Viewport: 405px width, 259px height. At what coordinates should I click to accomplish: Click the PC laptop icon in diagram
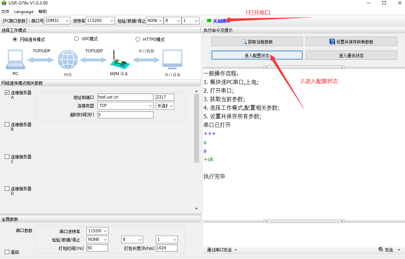click(x=15, y=60)
